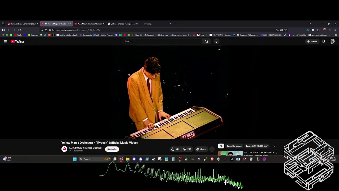Viewport: 339px width, 191px height.
Task: Open the MiniDisc bookmark
Action: pyautogui.click(x=301, y=35)
